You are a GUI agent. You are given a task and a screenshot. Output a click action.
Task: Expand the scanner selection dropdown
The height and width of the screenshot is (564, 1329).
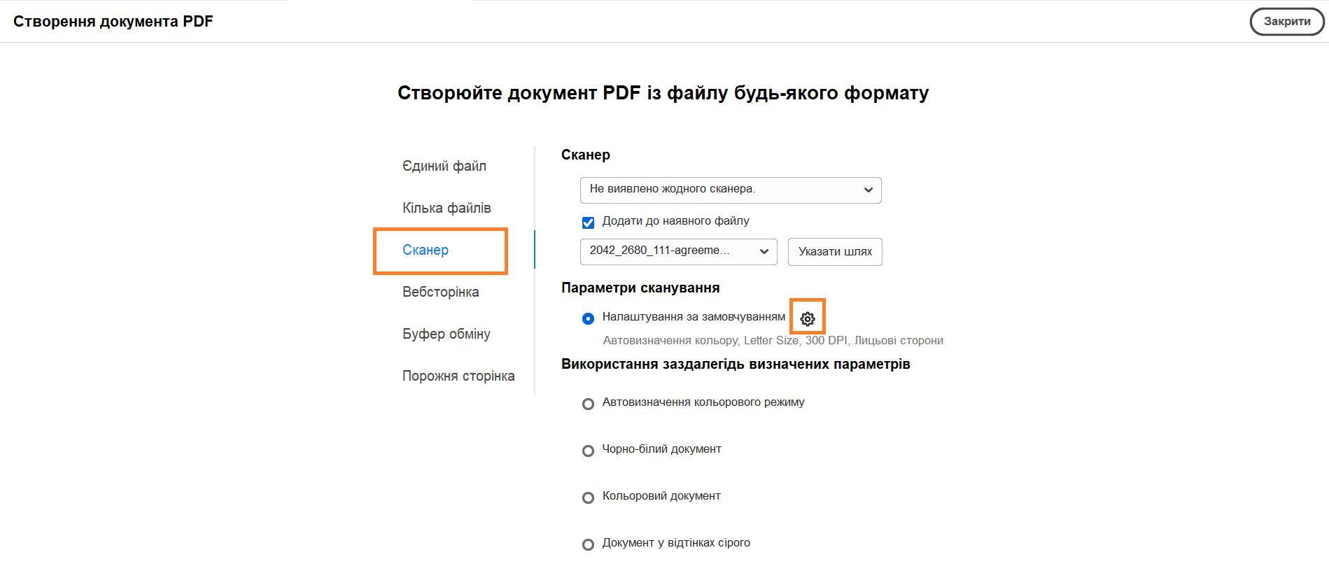pyautogui.click(x=868, y=190)
